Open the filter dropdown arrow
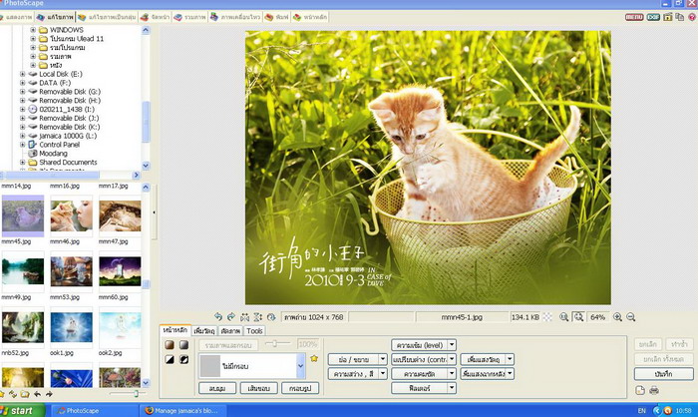698x417 pixels. point(452,388)
